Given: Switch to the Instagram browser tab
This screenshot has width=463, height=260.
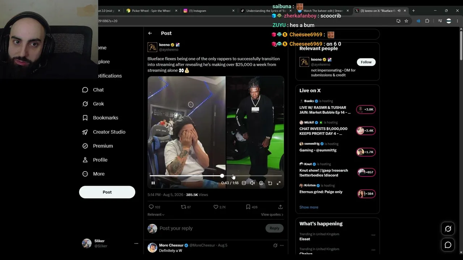Looking at the screenshot, I should 209,11.
